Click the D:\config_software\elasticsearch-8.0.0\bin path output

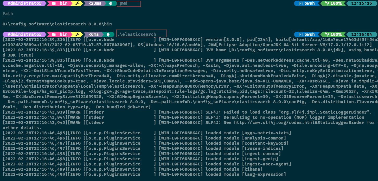coord(57,24)
